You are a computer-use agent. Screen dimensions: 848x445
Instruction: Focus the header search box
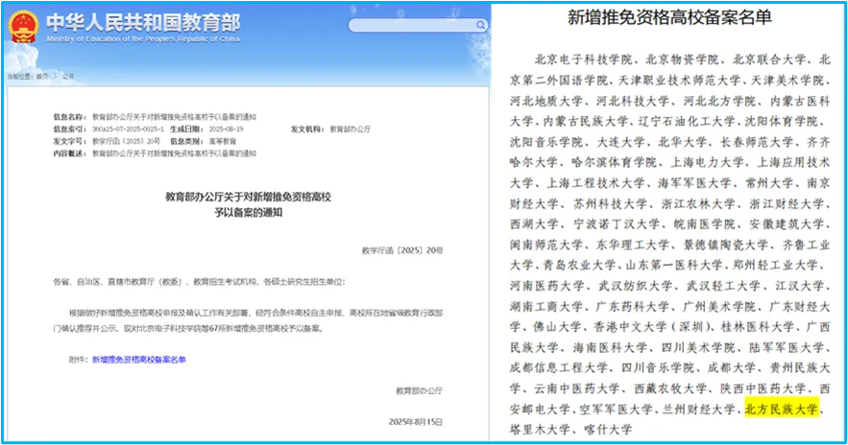(418, 25)
